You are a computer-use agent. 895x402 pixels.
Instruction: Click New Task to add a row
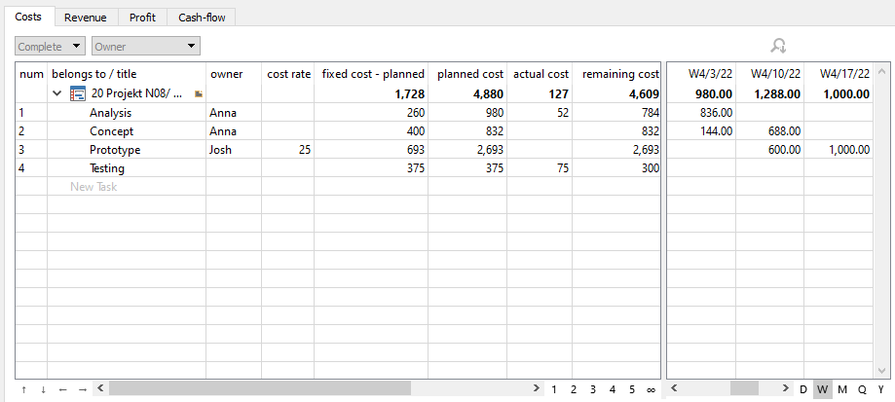point(93,187)
